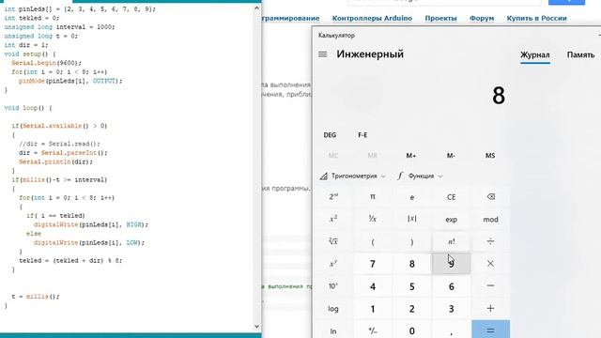The image size is (601, 338).
Task: Click the backspace key in calculator
Action: (x=490, y=196)
